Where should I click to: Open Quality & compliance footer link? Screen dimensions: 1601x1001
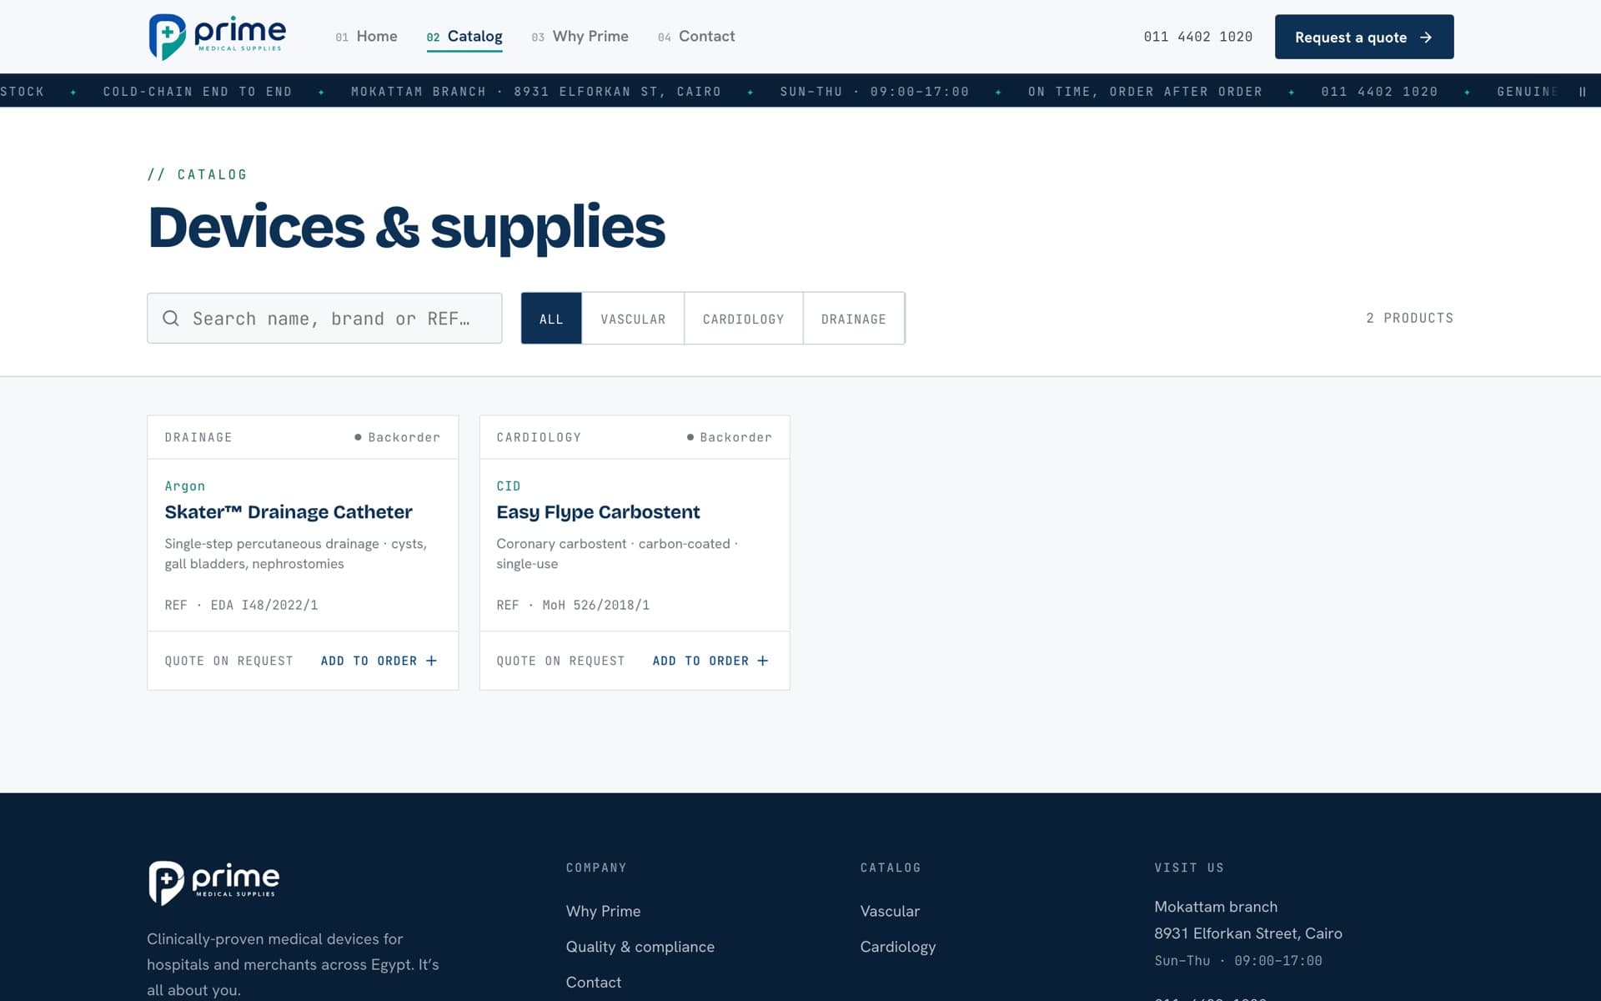point(640,947)
